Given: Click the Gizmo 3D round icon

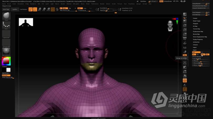Looking at the screenshot, I should 53,9.
